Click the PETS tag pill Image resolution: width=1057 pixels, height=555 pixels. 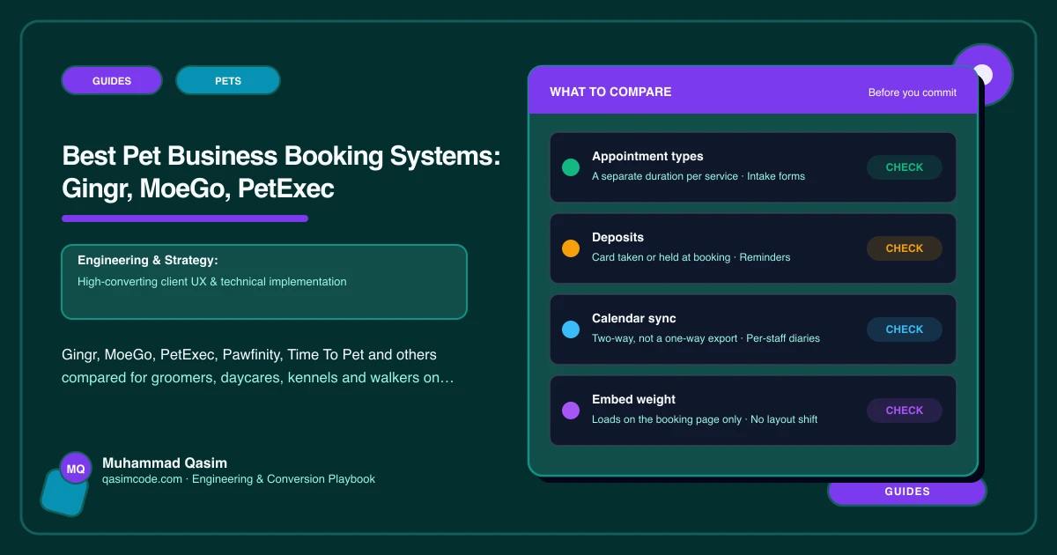(228, 80)
